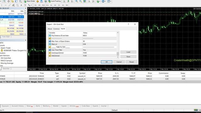Open the indicators list dropdown with green plus

tap(98, 1)
